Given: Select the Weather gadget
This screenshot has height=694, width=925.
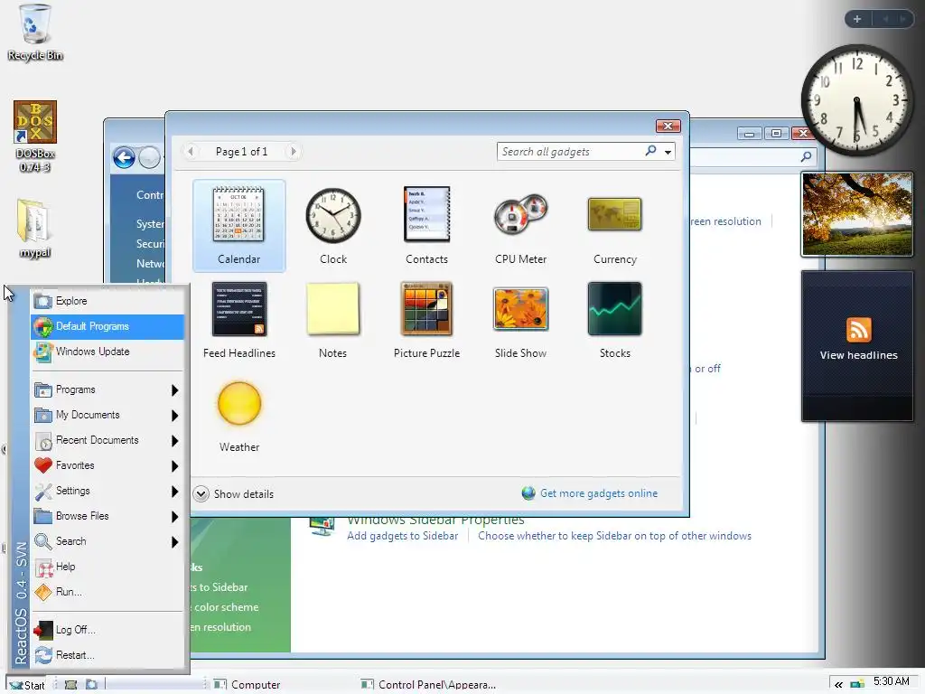Looking at the screenshot, I should [238, 414].
